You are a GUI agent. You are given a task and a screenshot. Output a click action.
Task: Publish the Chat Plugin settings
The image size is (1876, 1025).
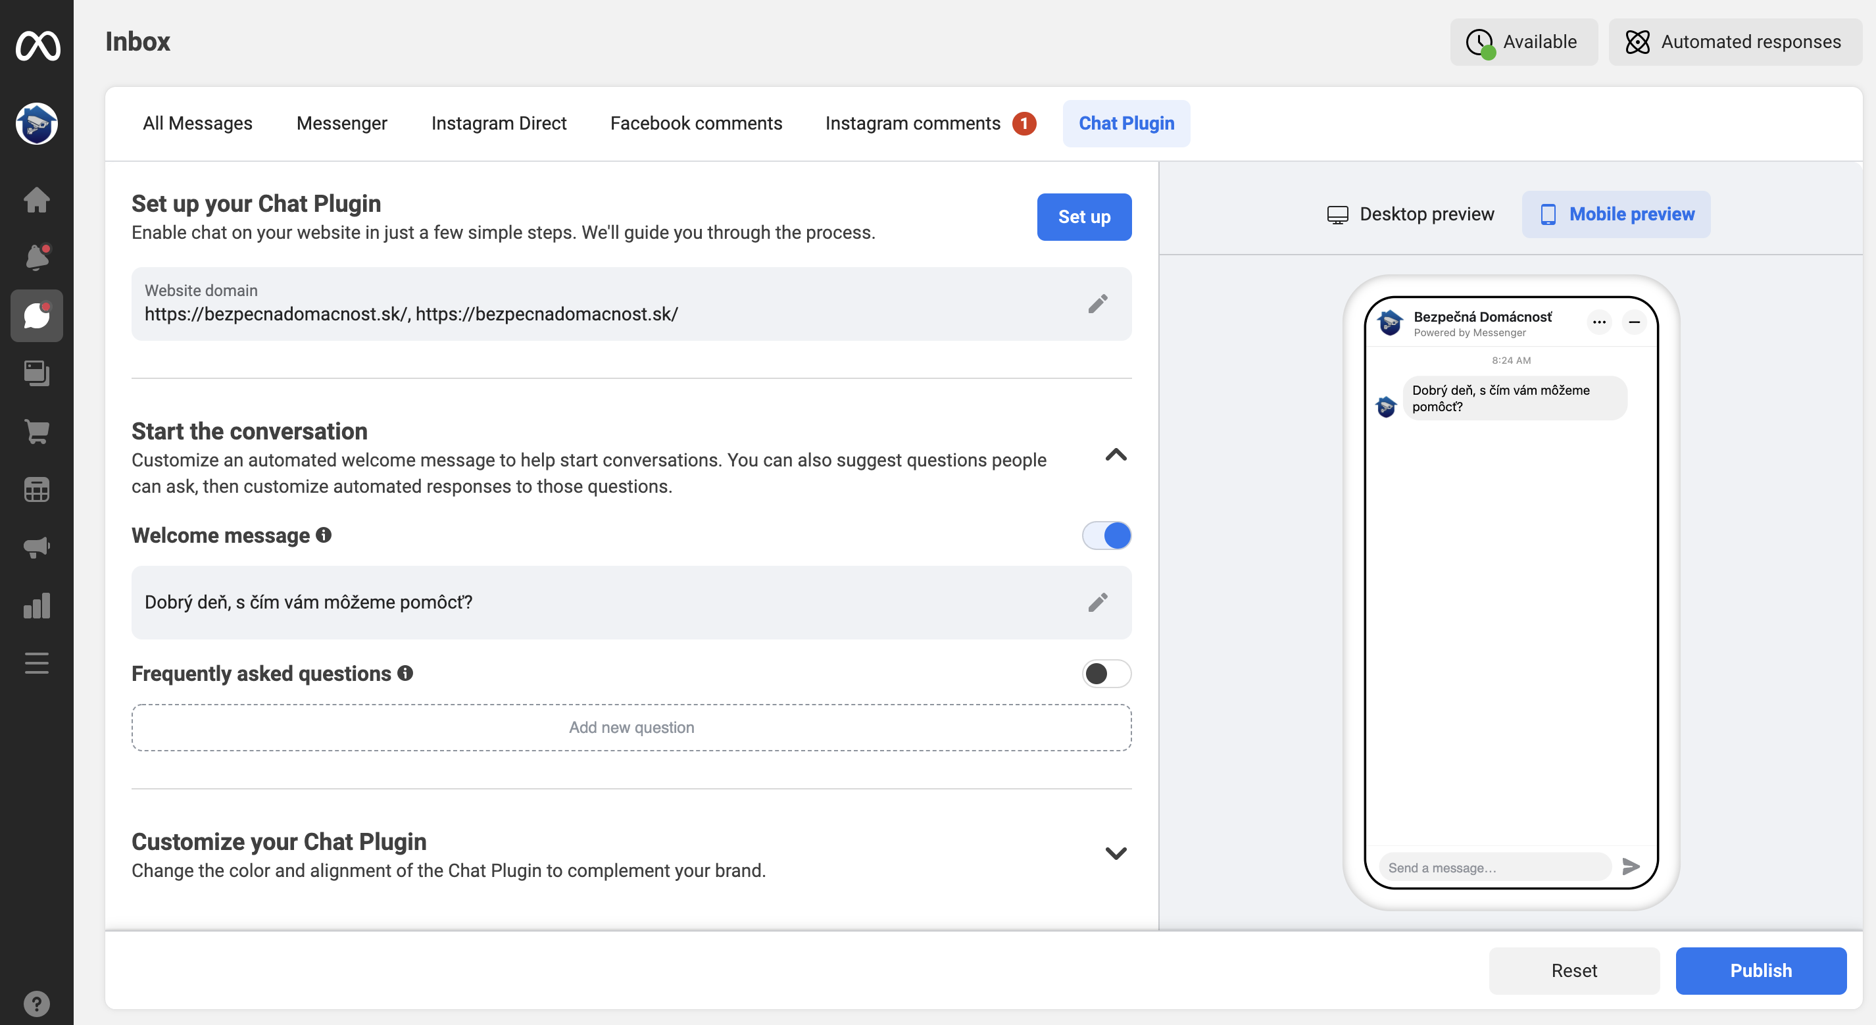click(1761, 971)
